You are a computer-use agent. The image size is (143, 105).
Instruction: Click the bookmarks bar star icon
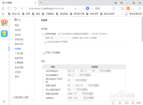click(x=3, y=14)
